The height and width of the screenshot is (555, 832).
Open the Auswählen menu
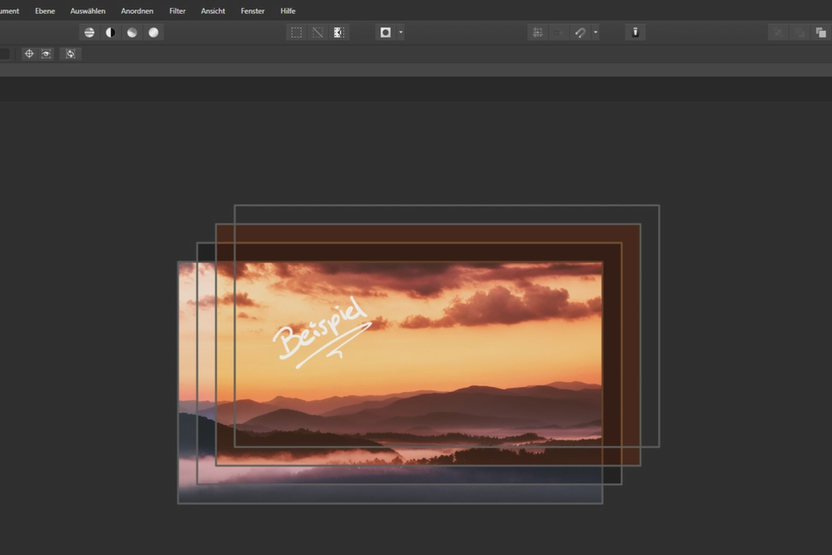[88, 11]
